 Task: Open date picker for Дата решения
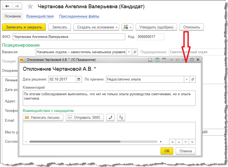pos(79,79)
